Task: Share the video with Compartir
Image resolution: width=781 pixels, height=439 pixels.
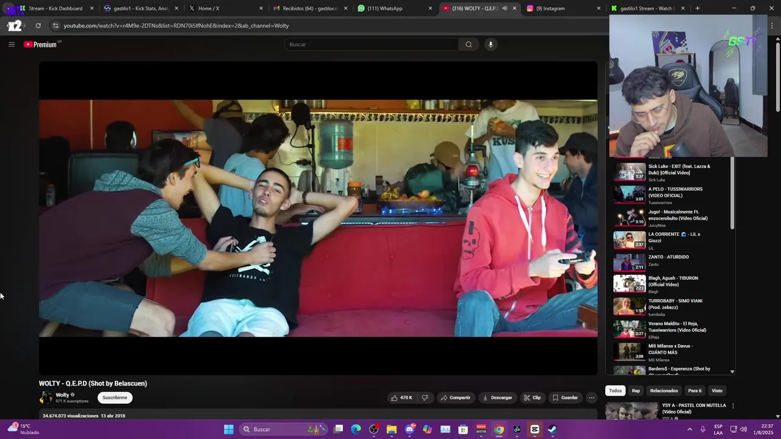Action: 455,398
